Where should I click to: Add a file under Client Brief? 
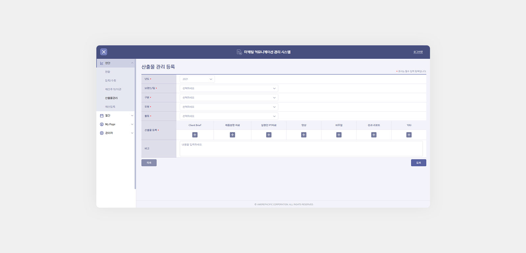click(195, 135)
